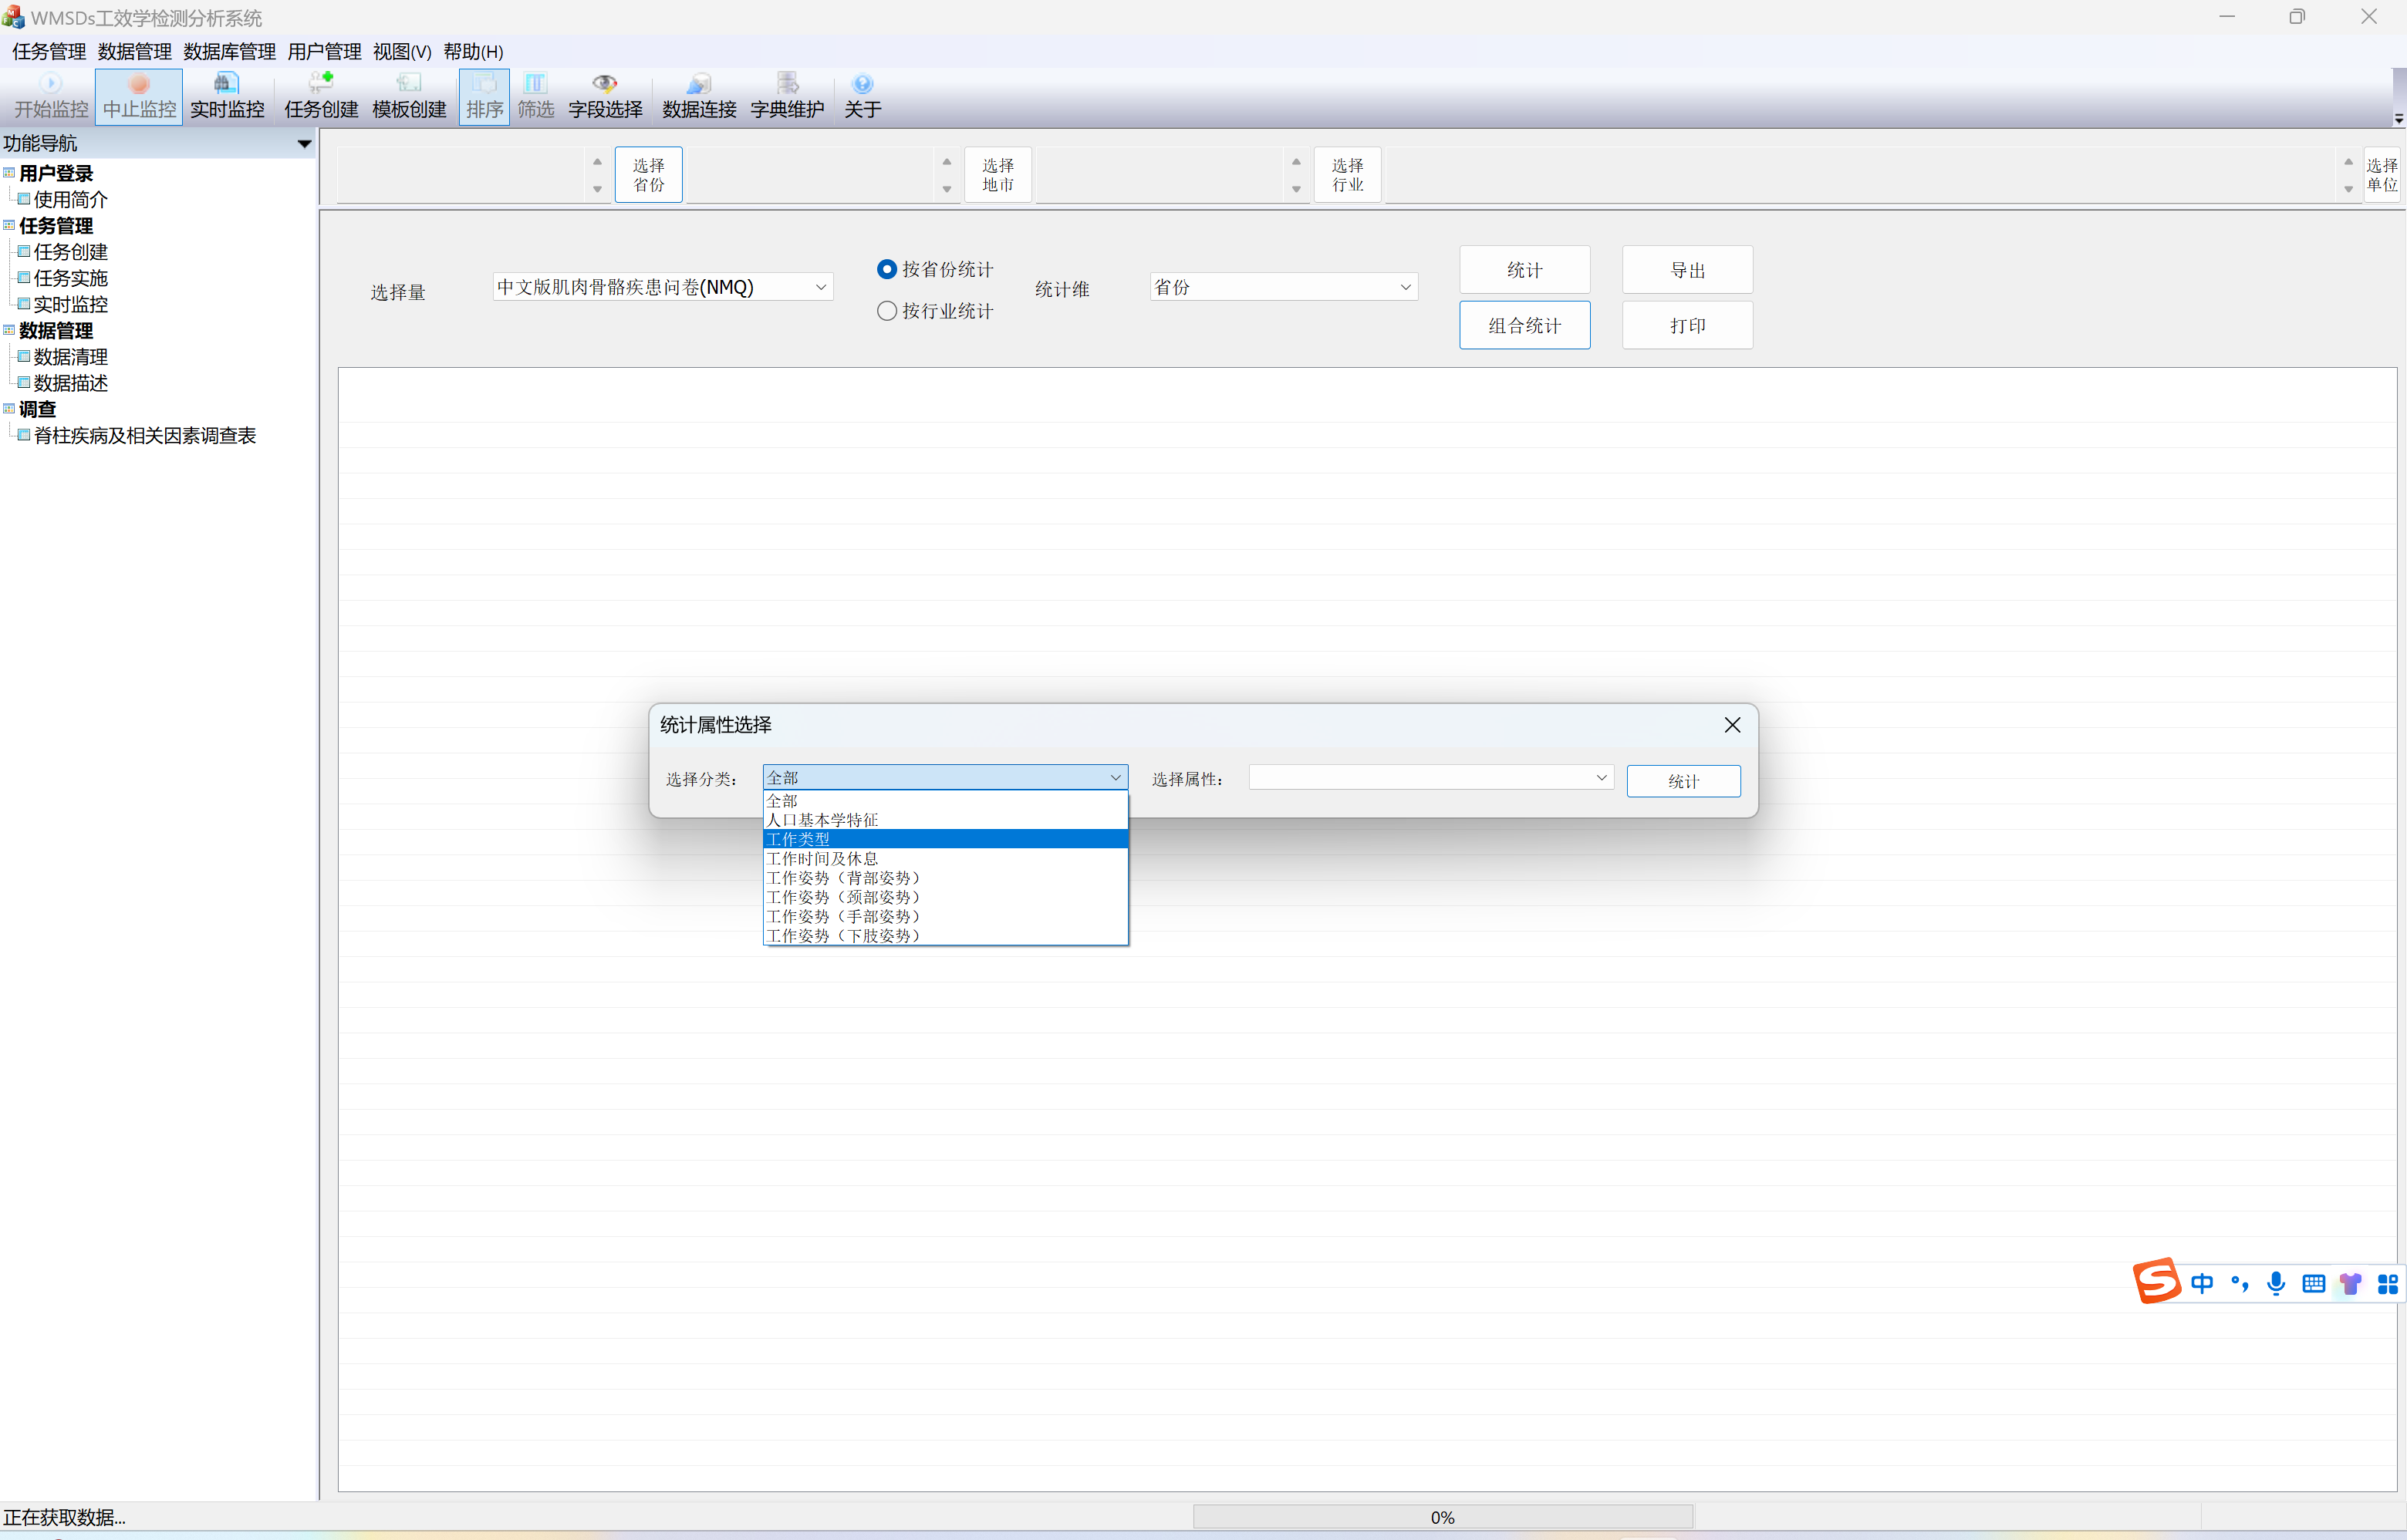Viewport: 2407px width, 1540px height.
Task: Choose 工作姿势（背部姿势） in the list
Action: (x=945, y=878)
